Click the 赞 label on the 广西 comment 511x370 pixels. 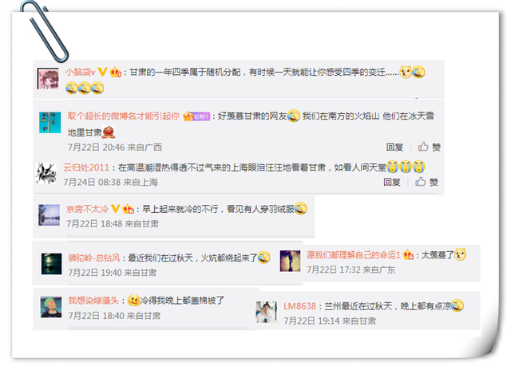(437, 148)
